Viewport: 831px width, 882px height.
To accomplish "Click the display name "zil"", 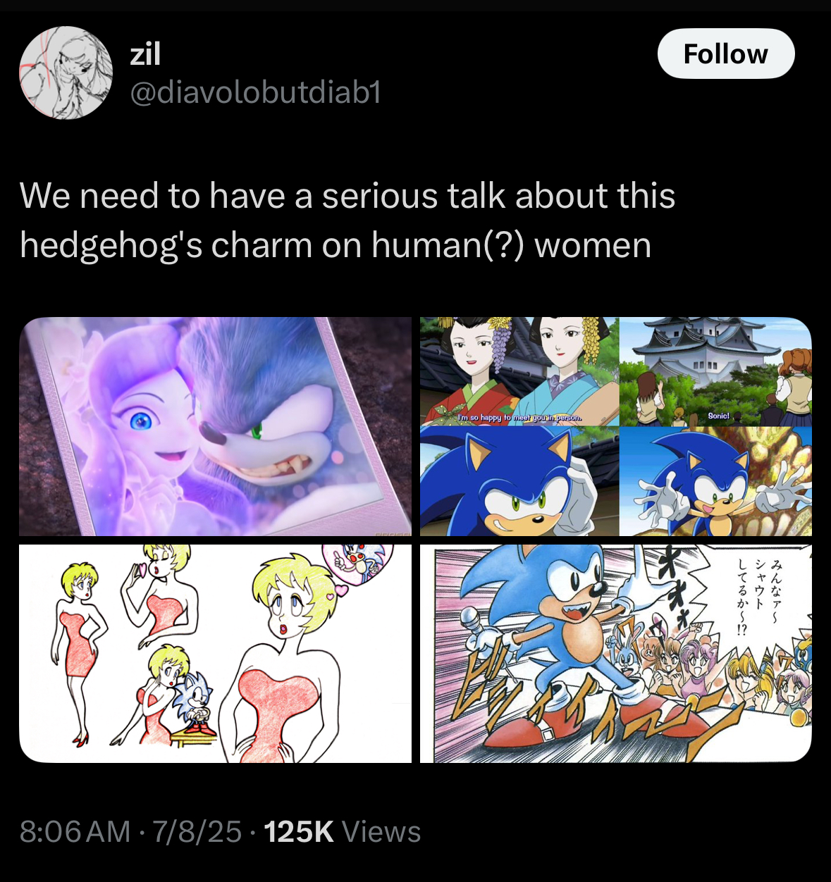I will (145, 54).
